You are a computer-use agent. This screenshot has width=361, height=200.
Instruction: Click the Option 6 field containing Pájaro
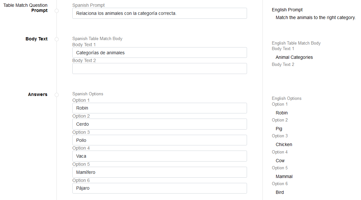point(160,188)
